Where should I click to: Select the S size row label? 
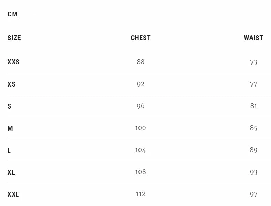pos(9,106)
